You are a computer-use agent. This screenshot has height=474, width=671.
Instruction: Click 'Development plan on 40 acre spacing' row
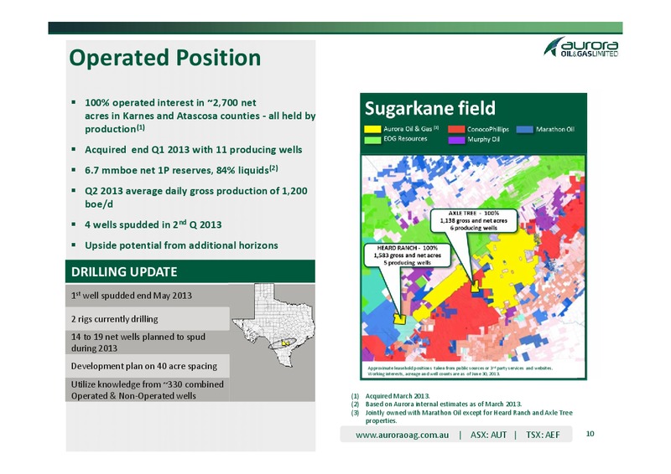(x=148, y=366)
